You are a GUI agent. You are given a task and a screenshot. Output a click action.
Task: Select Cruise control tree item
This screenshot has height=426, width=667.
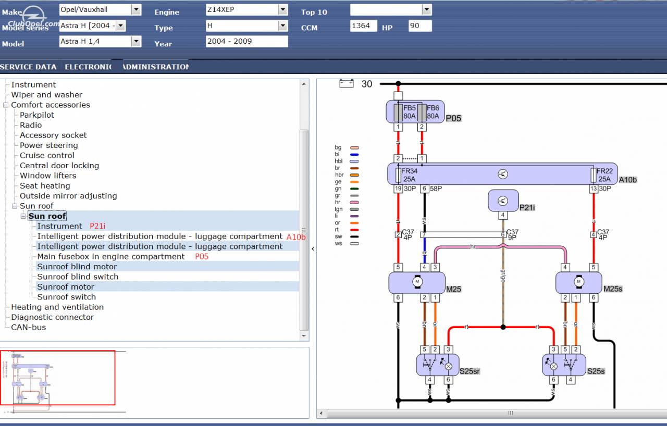pyautogui.click(x=47, y=155)
